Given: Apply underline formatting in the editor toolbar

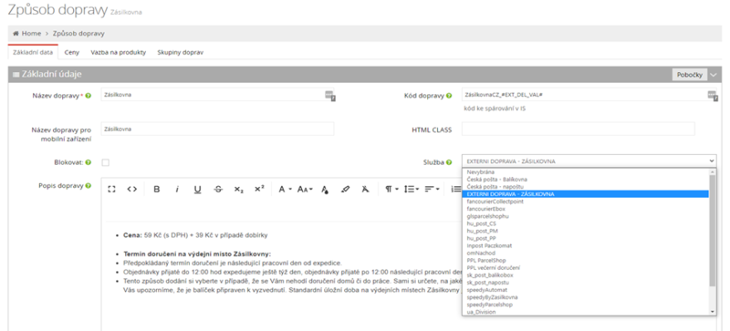Looking at the screenshot, I should click(197, 189).
